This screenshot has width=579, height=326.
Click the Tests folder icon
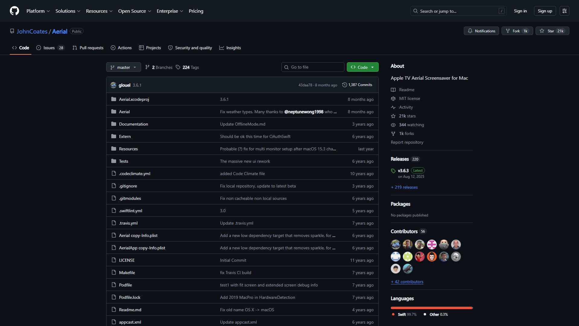[114, 161]
